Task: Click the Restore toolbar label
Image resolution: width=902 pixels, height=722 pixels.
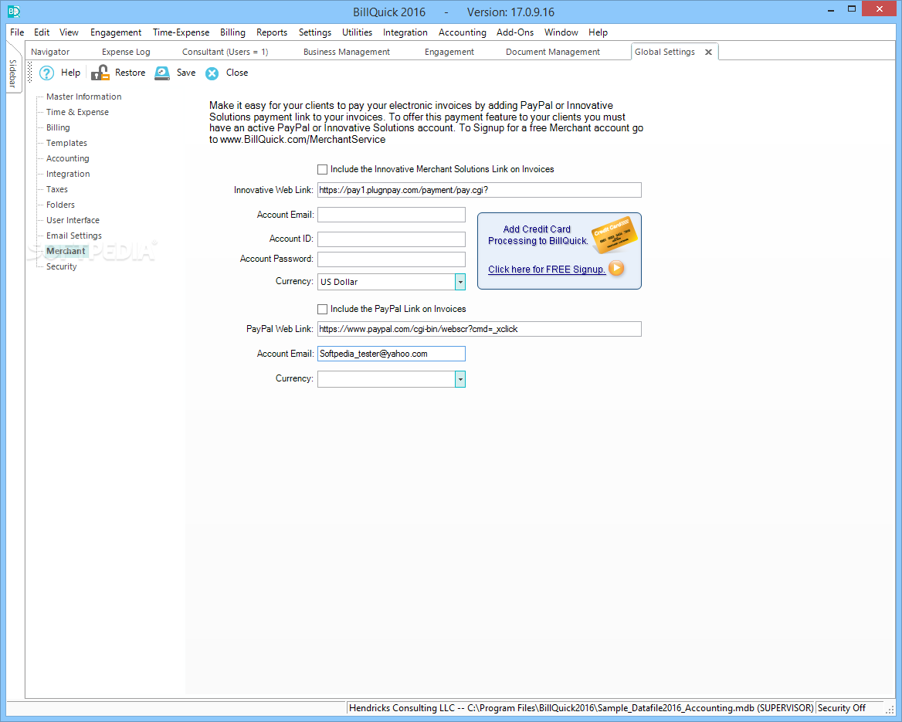Action: coord(130,73)
